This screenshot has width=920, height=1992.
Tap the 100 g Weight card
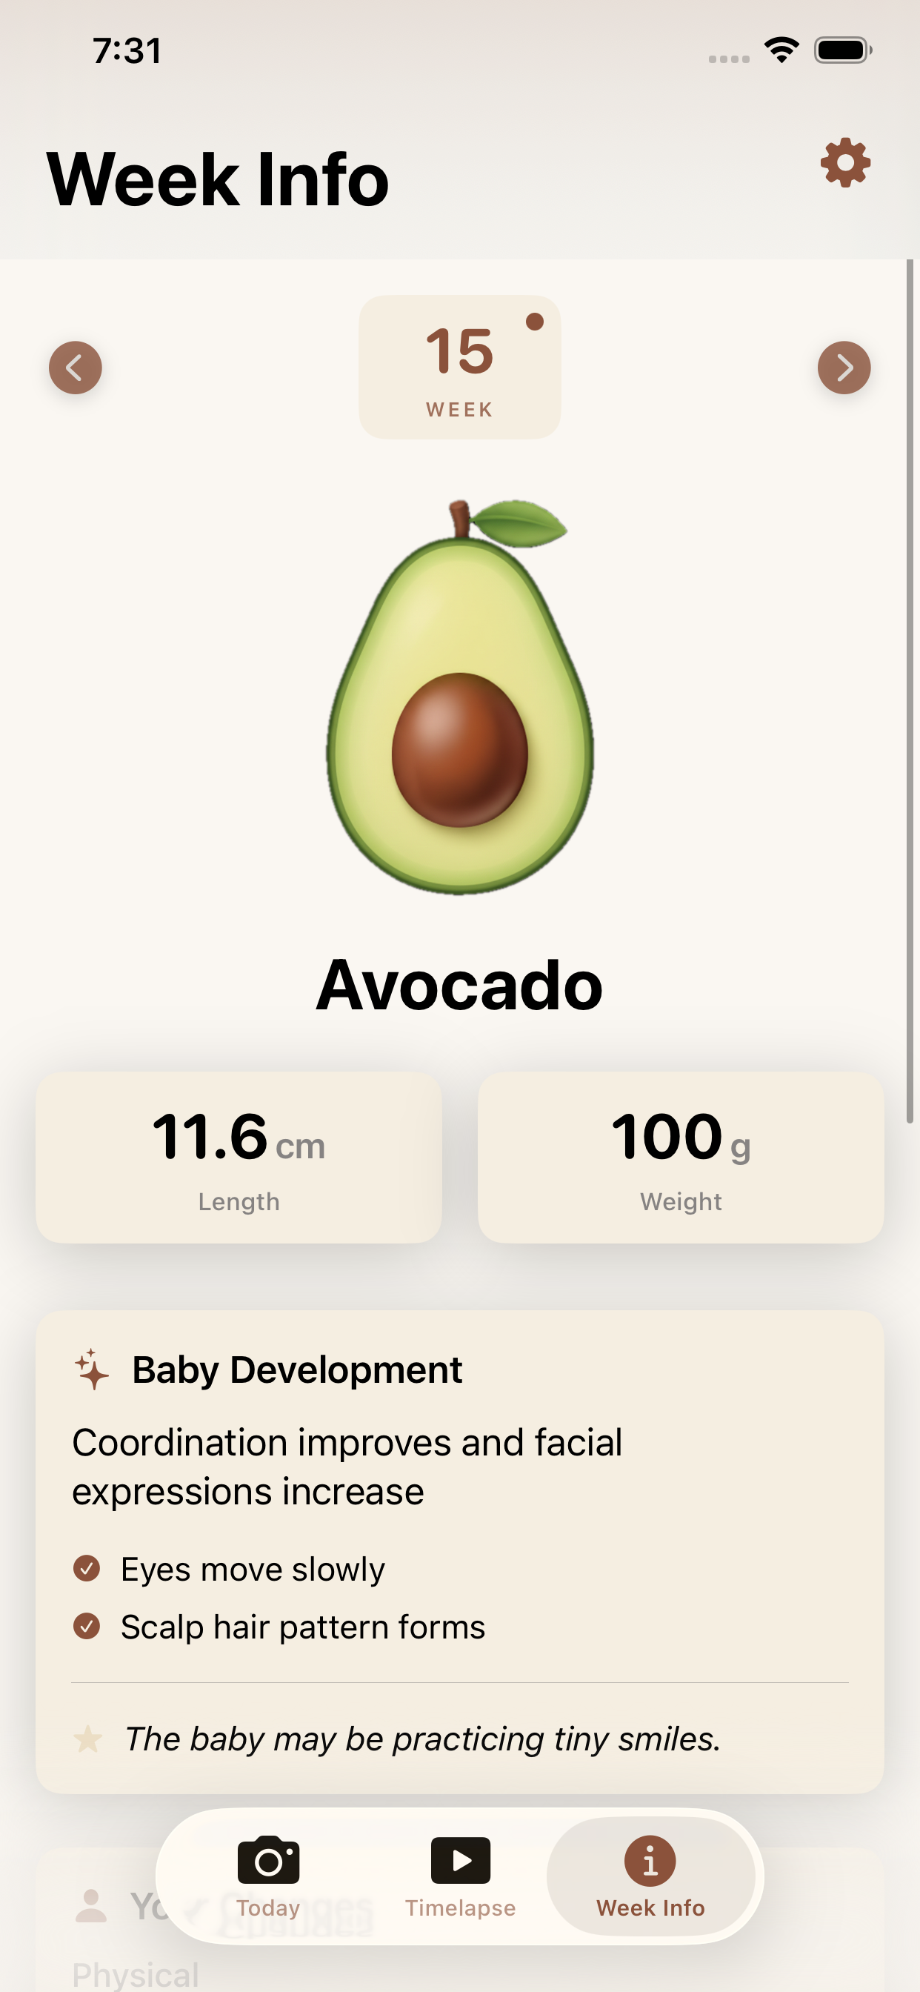click(x=680, y=1157)
